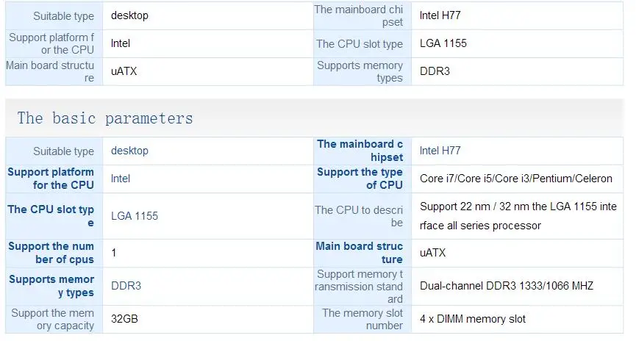The width and height of the screenshot is (636, 341).
Task: Click the 'uATX' value in top summary table
Action: (x=124, y=71)
